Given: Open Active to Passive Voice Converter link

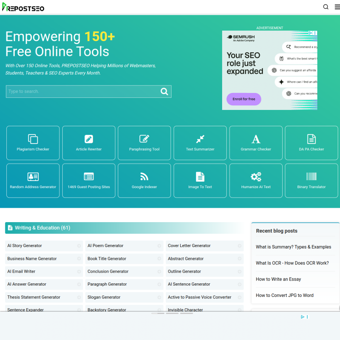Looking at the screenshot, I should click(199, 297).
